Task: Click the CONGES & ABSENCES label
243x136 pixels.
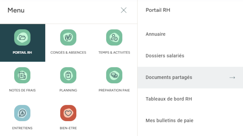Action: coord(68,53)
